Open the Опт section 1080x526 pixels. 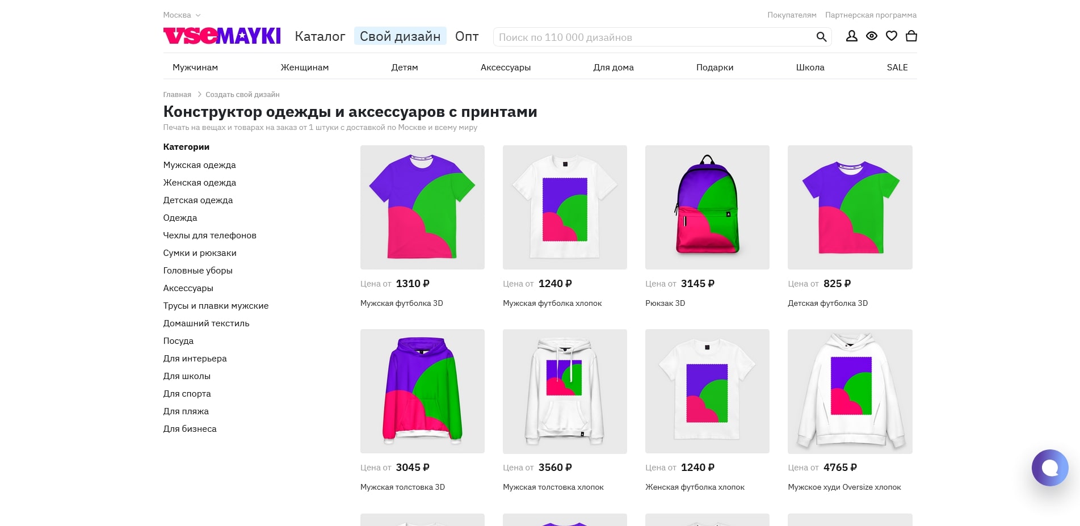point(466,36)
